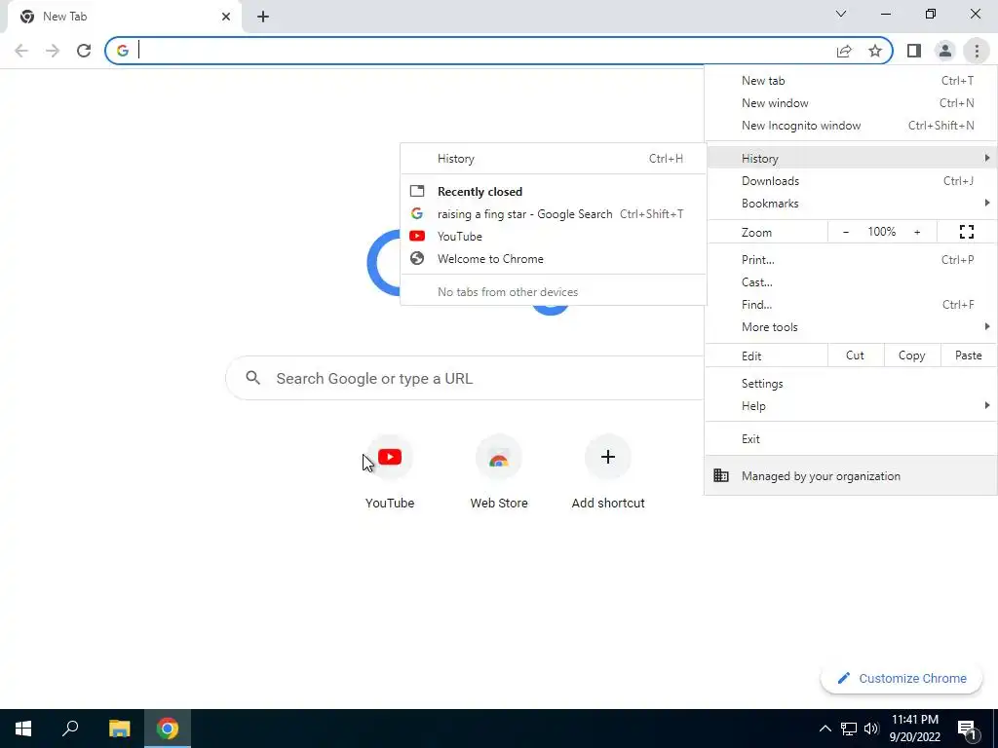The width and height of the screenshot is (998, 748).
Task: Click the volume speaker tray icon
Action: click(871, 729)
